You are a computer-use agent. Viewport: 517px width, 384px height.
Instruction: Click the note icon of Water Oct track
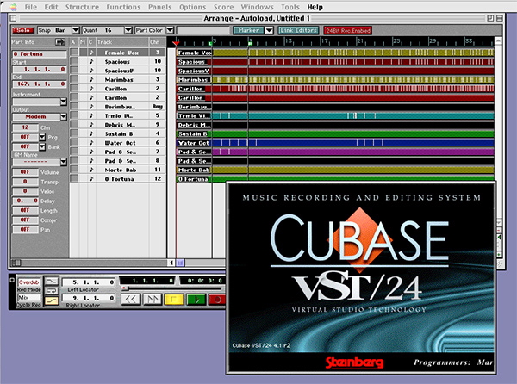tap(91, 143)
